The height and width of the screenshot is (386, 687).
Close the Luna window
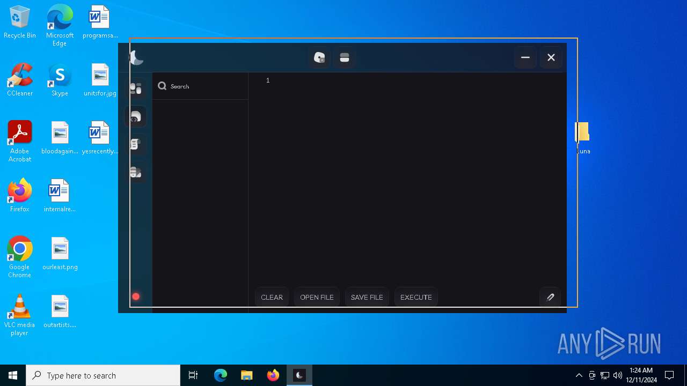(551, 57)
